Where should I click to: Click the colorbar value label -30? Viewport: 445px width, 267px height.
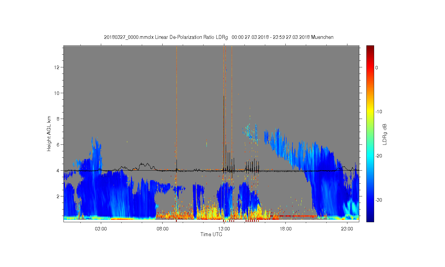pyautogui.click(x=379, y=200)
